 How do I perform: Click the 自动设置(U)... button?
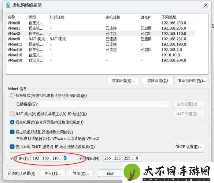tap(189, 104)
